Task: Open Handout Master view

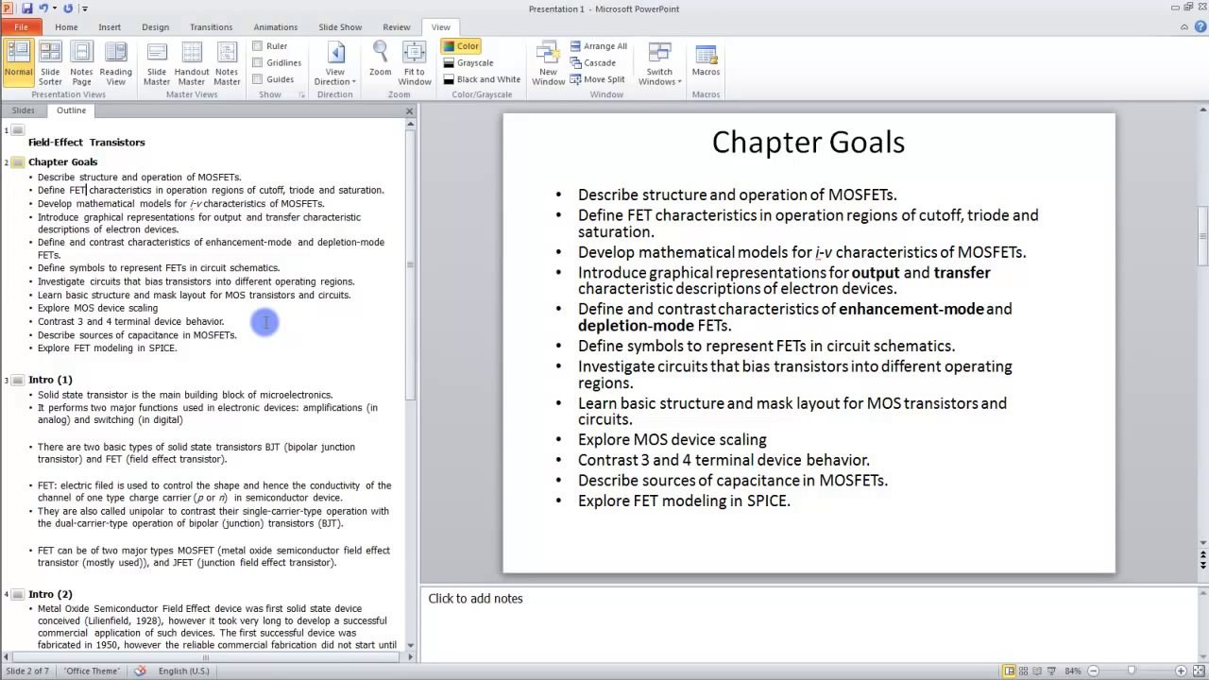Action: 192,63
